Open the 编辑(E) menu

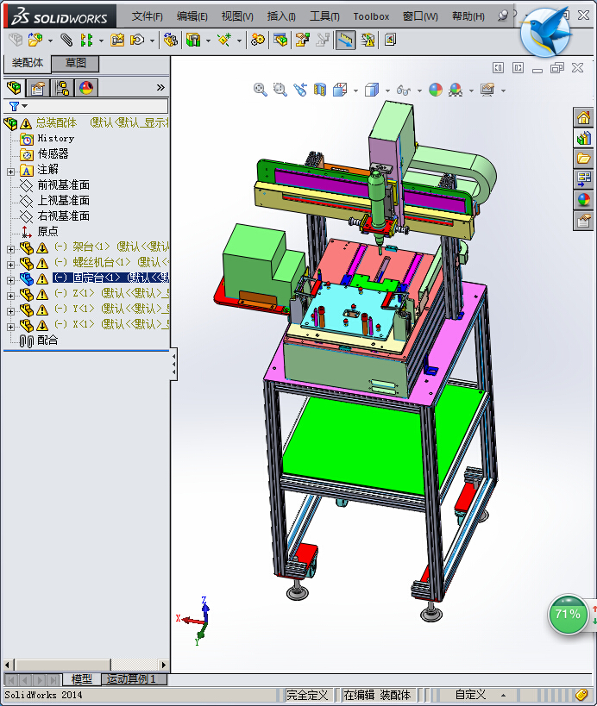[192, 16]
